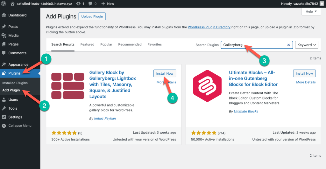326x169 pixels.
Task: Open Installed Plugins submenu item
Action: pos(15,83)
